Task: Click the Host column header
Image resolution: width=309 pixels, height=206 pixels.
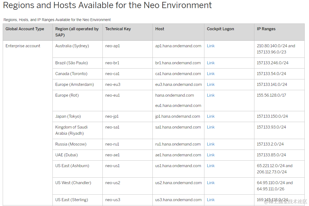Action: click(160, 29)
